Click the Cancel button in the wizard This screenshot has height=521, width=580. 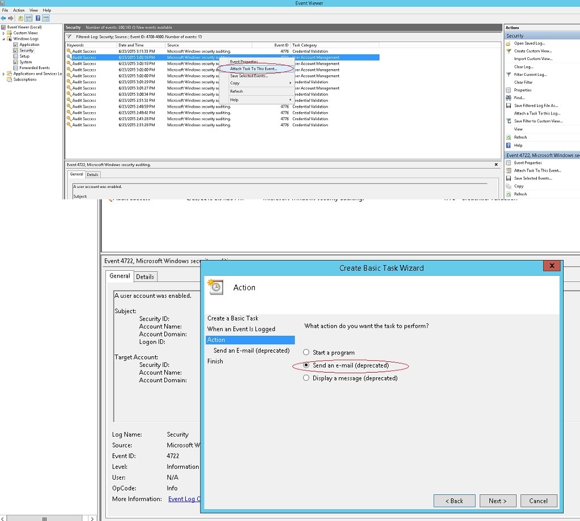(x=538, y=501)
